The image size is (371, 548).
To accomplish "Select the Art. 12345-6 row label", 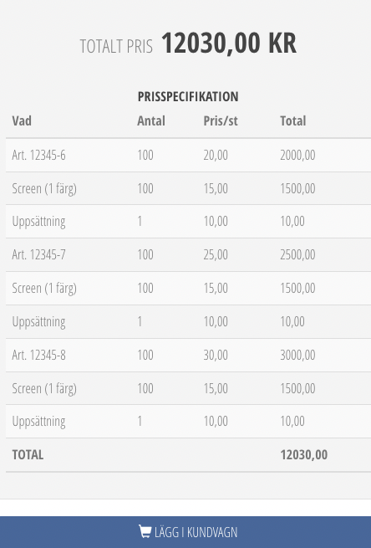I will (38, 155).
